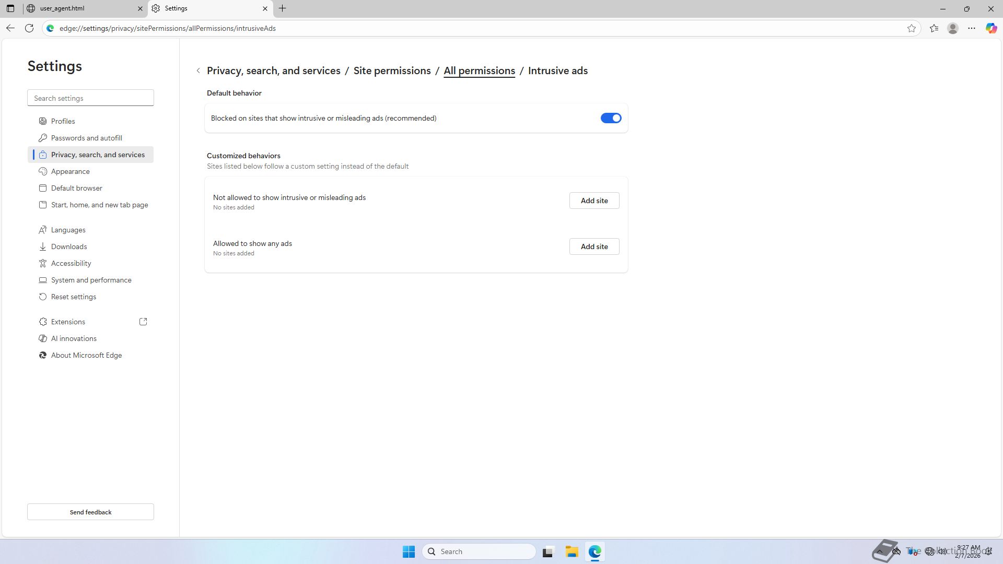Image resolution: width=1003 pixels, height=564 pixels.
Task: Open Settings and more ellipsis menu
Action: pos(972,28)
